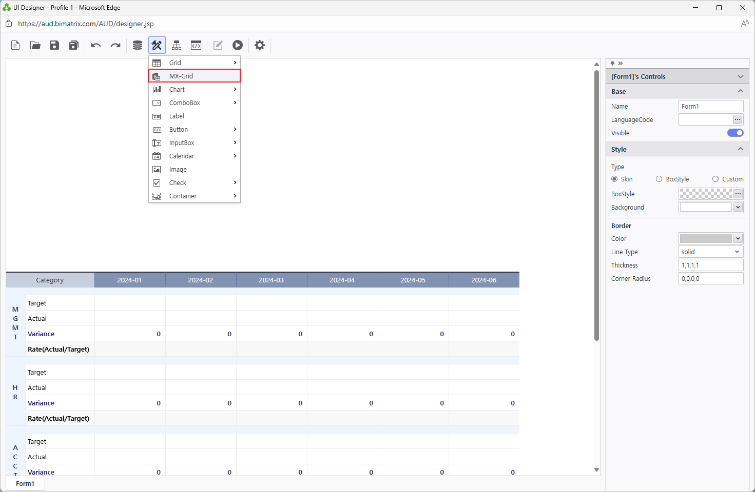Image resolution: width=755 pixels, height=492 pixels.
Task: Click the Redo icon in the toolbar
Action: (x=115, y=45)
